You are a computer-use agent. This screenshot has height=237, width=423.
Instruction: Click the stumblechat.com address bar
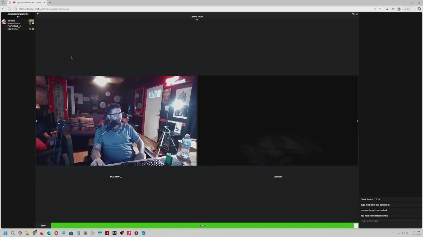(x=192, y=9)
